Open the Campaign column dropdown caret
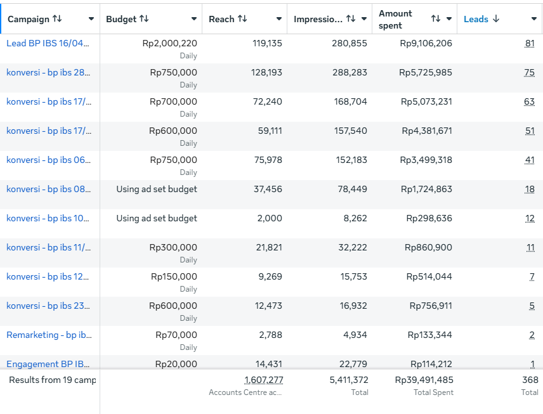The image size is (543, 414). click(x=91, y=19)
